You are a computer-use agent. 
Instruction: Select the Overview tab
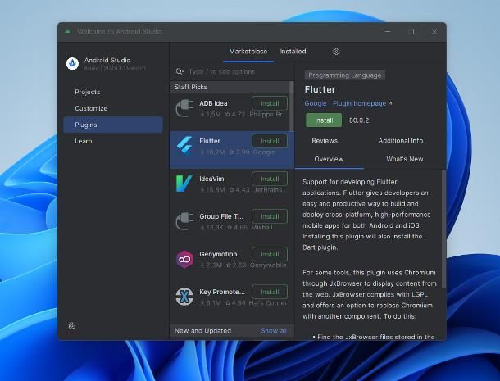click(x=329, y=159)
